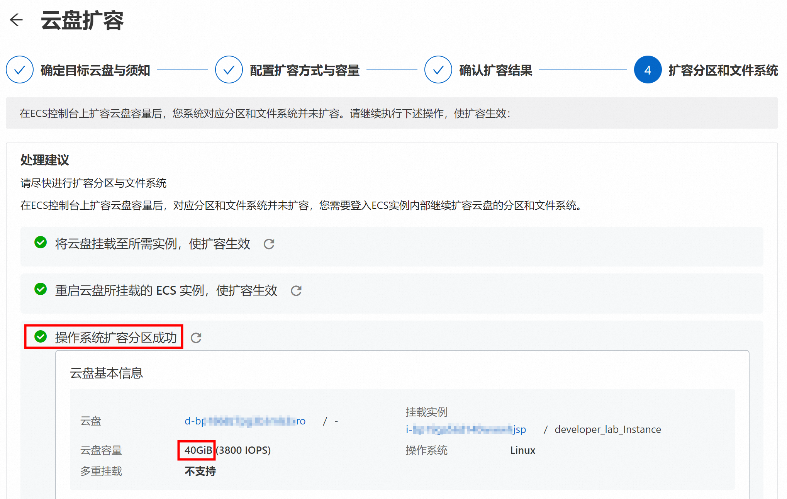Screen dimensions: 787x499
Task: Refresh the 将云盘挂载至所需实例 status
Action: point(269,244)
